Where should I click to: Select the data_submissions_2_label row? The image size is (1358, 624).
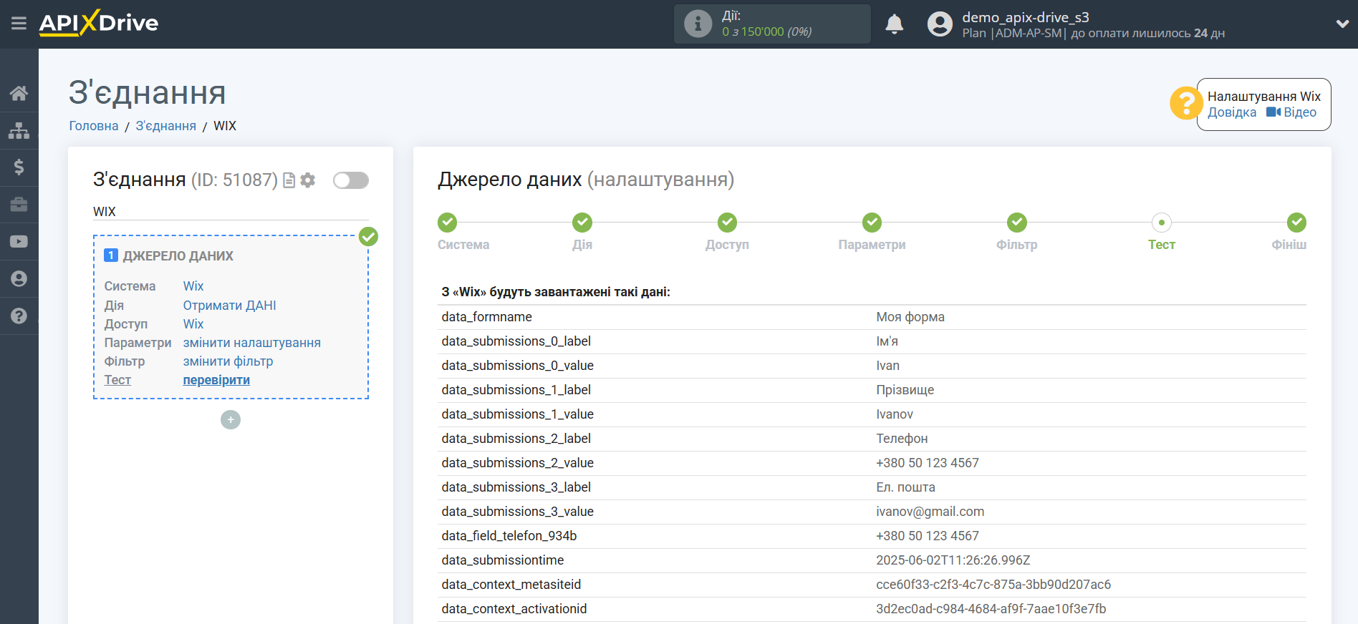click(872, 439)
